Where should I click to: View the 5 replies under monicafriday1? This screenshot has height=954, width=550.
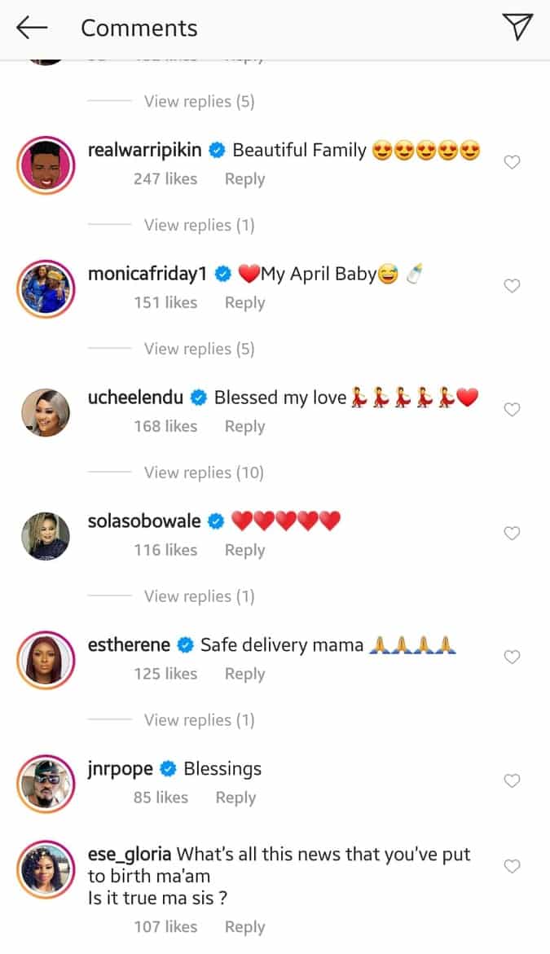pyautogui.click(x=199, y=349)
